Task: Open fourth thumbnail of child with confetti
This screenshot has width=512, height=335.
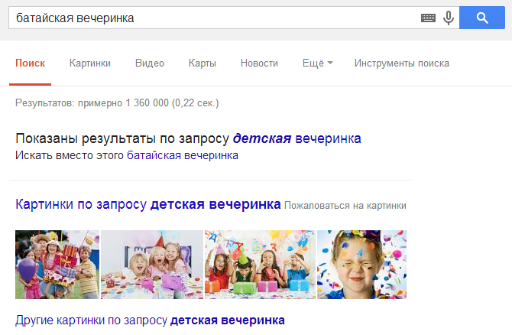Action: (361, 265)
